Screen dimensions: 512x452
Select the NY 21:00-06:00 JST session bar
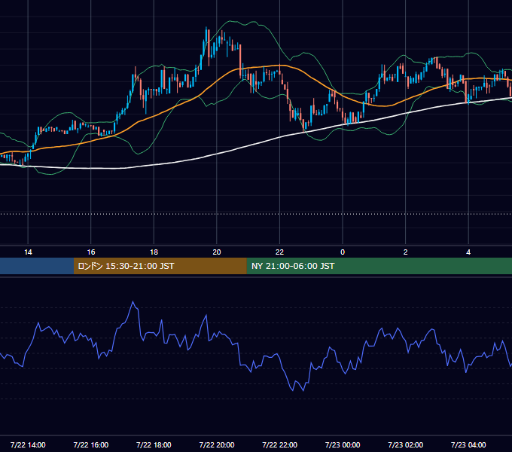tap(379, 266)
